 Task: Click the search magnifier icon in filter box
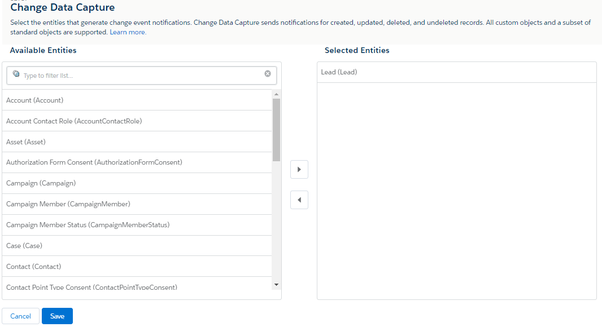pyautogui.click(x=16, y=74)
